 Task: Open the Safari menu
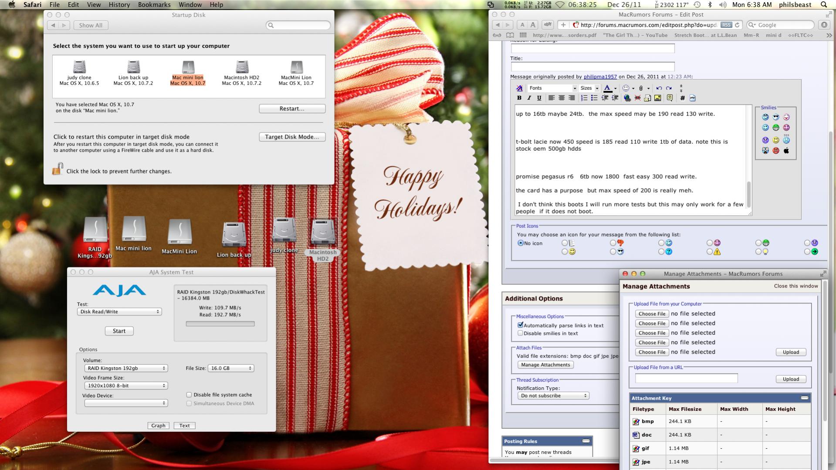tap(32, 4)
